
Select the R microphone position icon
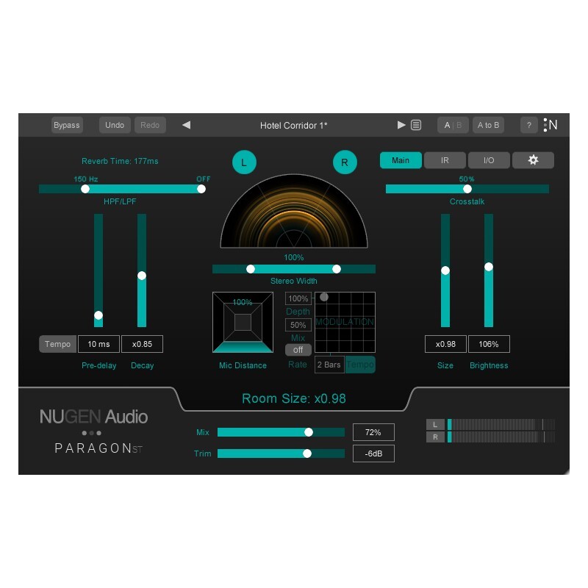[345, 162]
